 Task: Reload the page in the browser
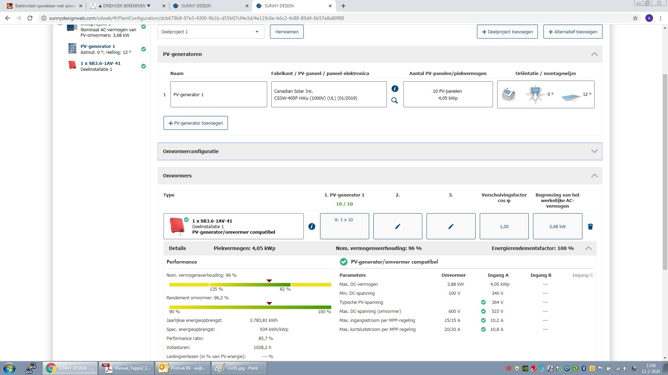[x=30, y=18]
